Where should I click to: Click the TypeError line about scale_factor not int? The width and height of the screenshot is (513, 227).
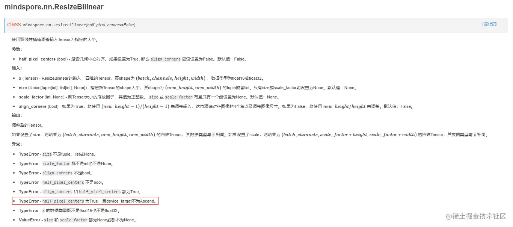[66, 163]
